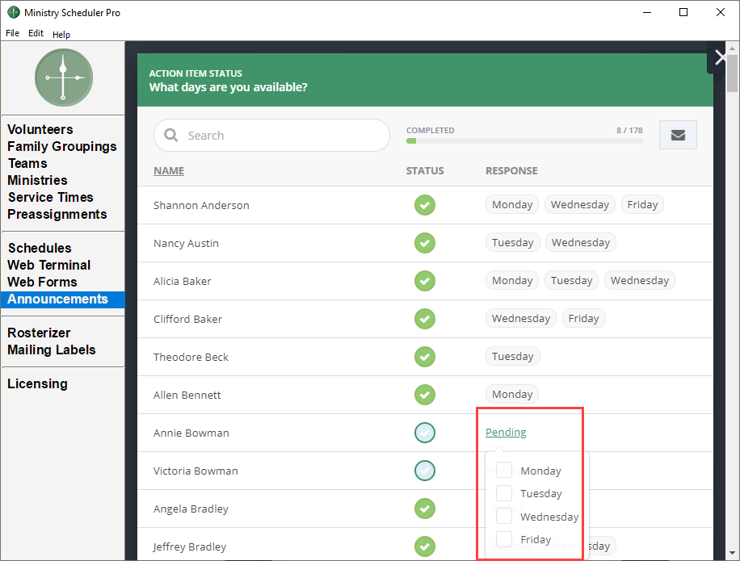Open the Help menu
The width and height of the screenshot is (740, 561).
tap(61, 35)
